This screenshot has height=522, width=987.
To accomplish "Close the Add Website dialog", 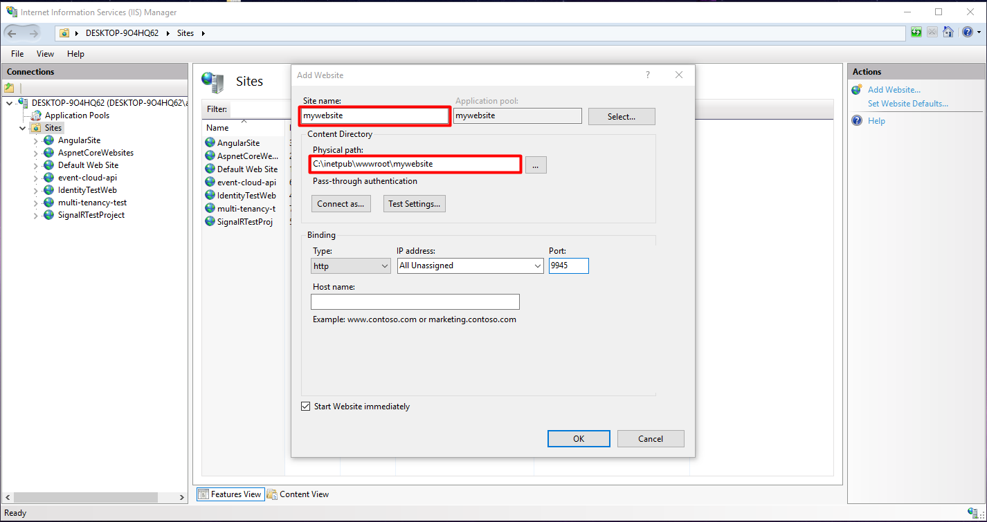I will pyautogui.click(x=679, y=75).
